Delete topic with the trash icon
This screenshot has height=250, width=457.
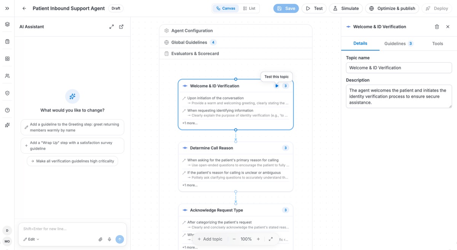pyautogui.click(x=437, y=27)
